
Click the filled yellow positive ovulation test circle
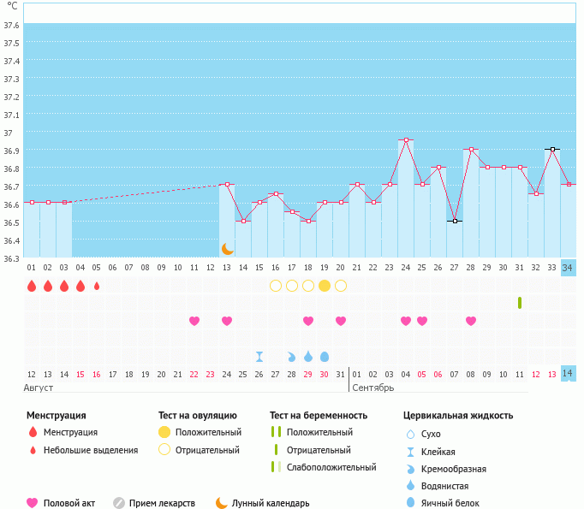pyautogui.click(x=325, y=286)
